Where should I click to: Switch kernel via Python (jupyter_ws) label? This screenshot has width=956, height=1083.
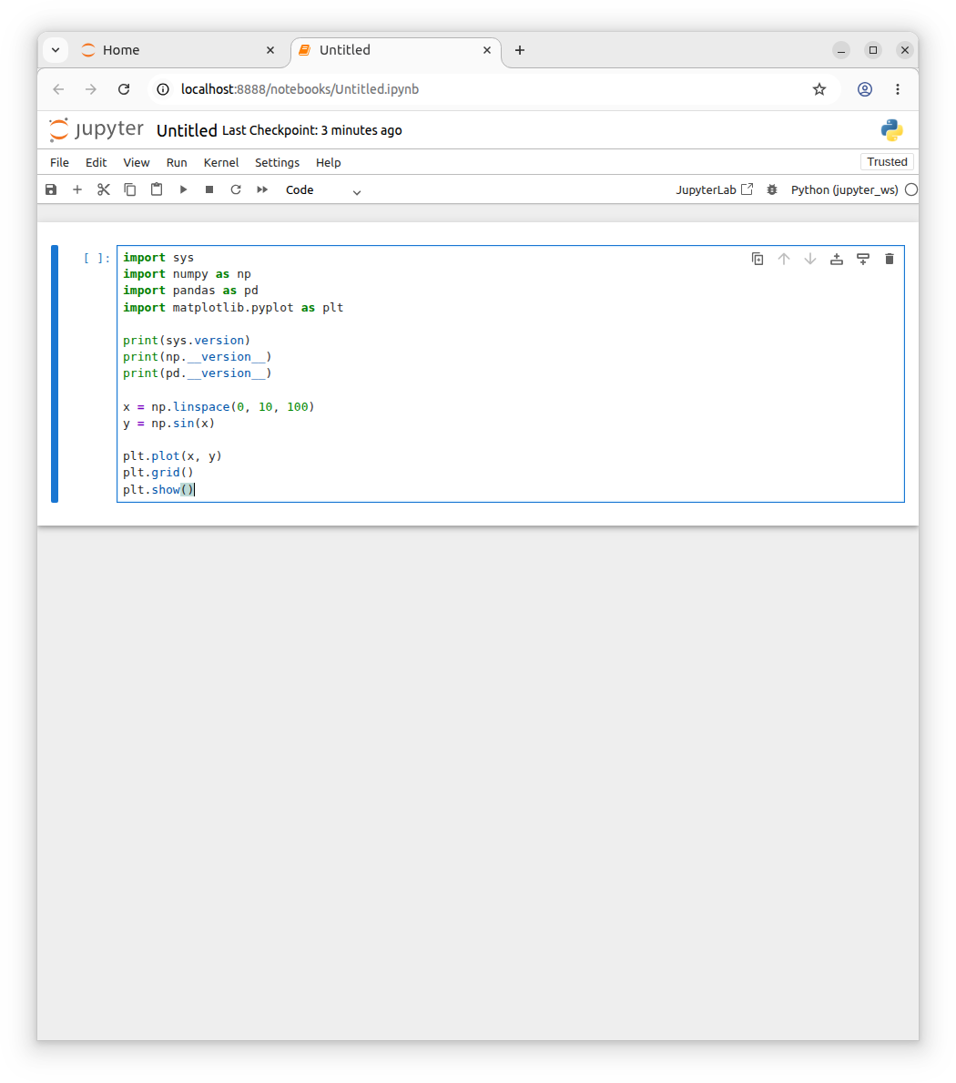click(x=844, y=190)
